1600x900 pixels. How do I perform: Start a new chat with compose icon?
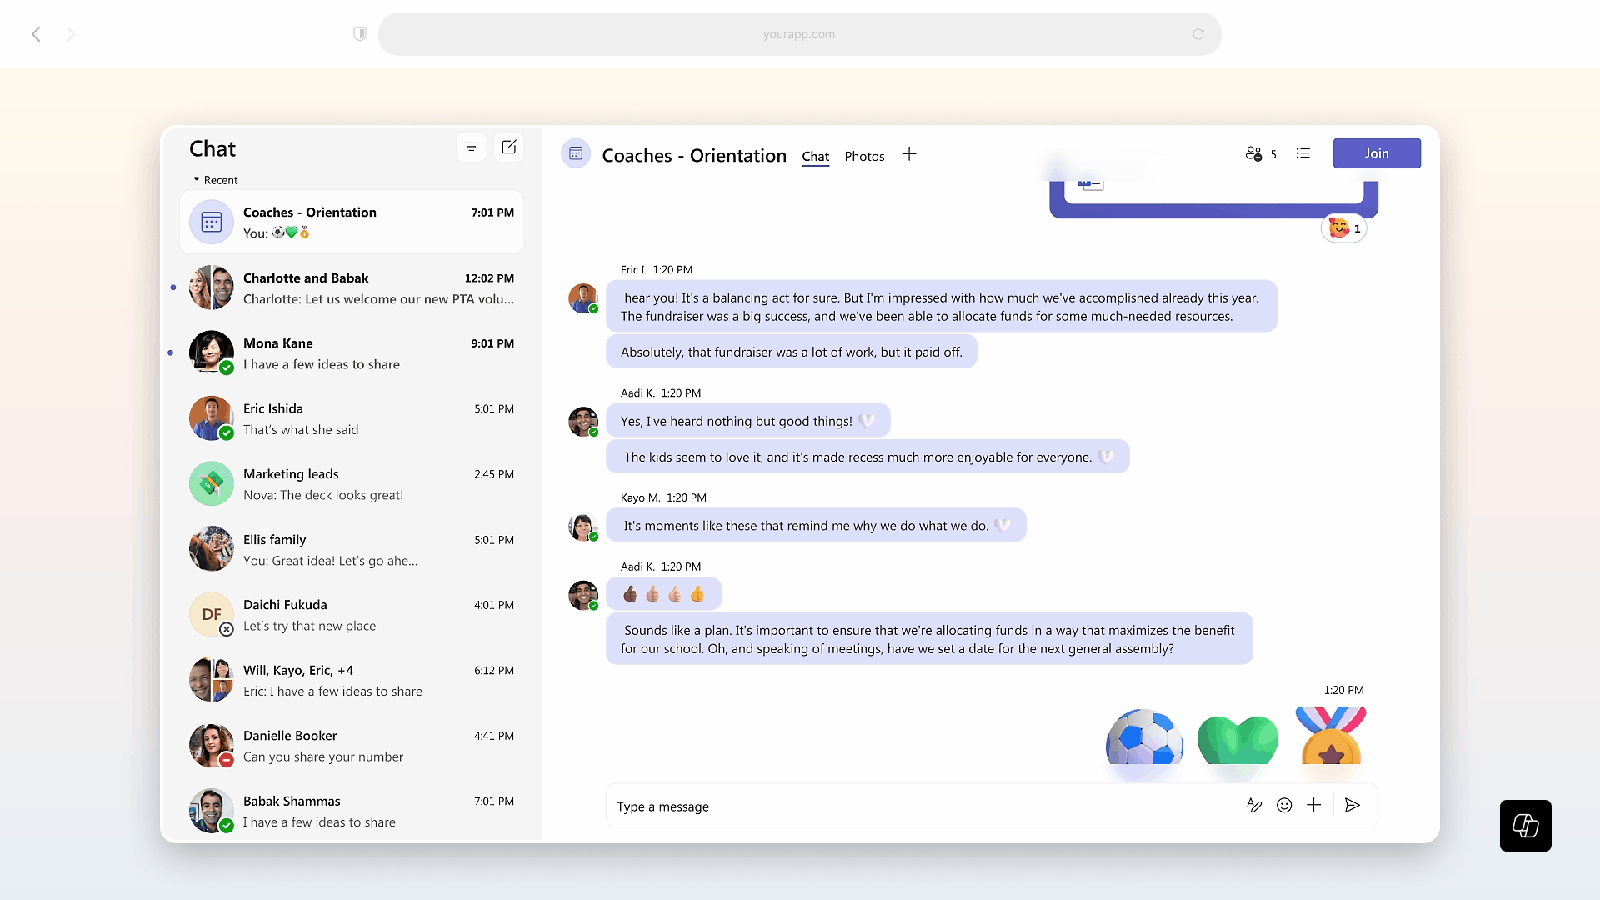coord(508,147)
